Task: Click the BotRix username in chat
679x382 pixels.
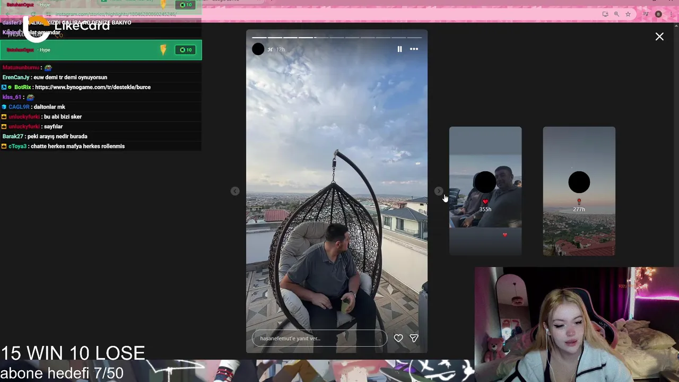Action: click(x=23, y=87)
